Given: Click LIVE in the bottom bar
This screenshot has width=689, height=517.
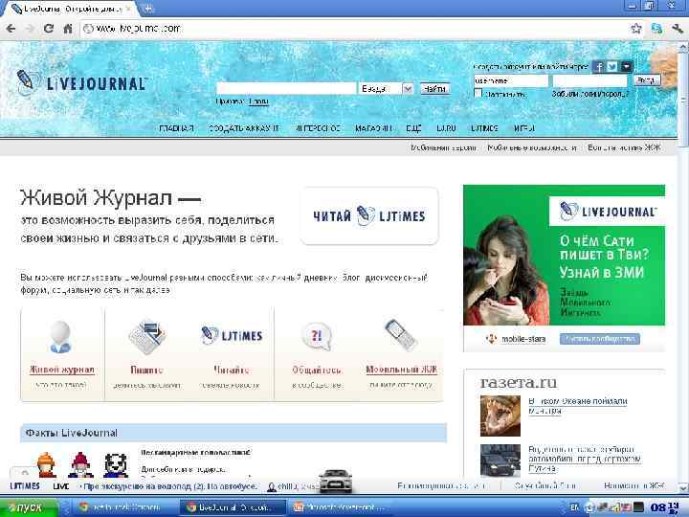Looking at the screenshot, I should click(61, 486).
